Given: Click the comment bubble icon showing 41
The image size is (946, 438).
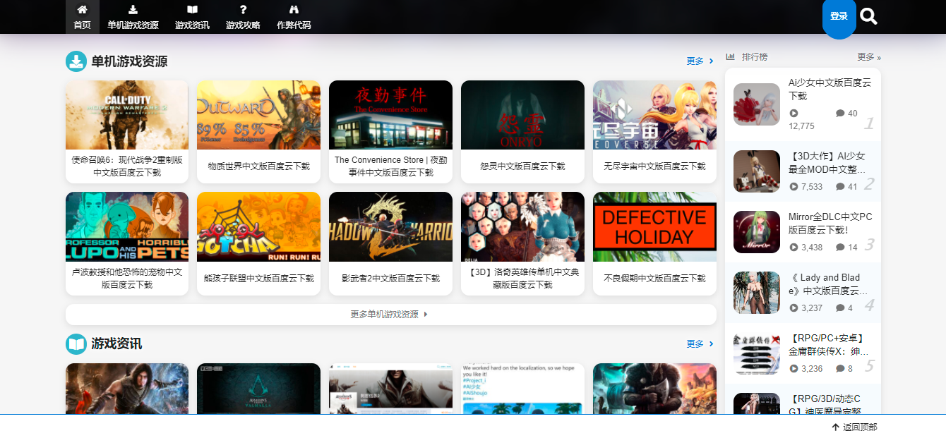Looking at the screenshot, I should click(x=840, y=187).
